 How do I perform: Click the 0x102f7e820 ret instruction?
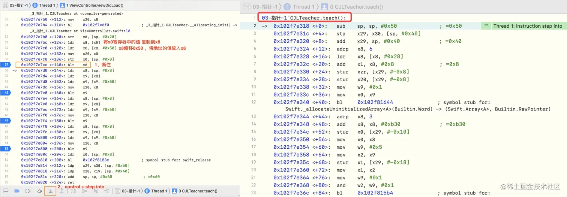[x=47, y=182]
